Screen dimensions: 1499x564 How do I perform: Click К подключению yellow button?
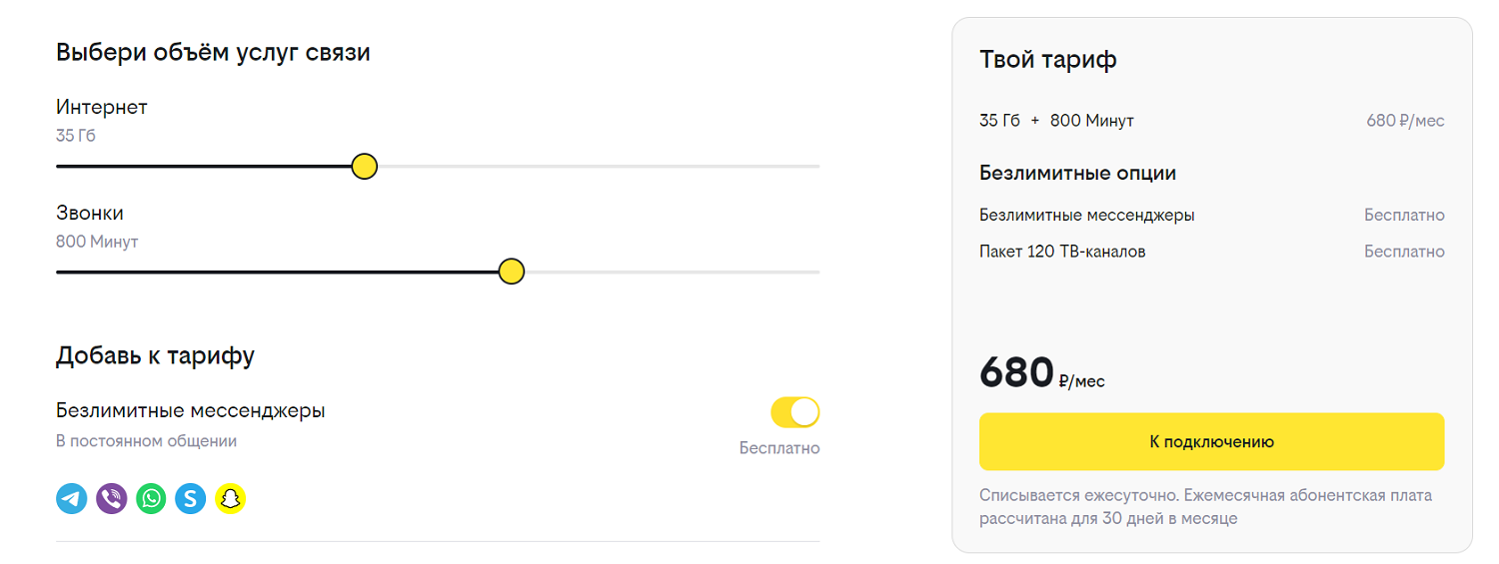point(1211,441)
